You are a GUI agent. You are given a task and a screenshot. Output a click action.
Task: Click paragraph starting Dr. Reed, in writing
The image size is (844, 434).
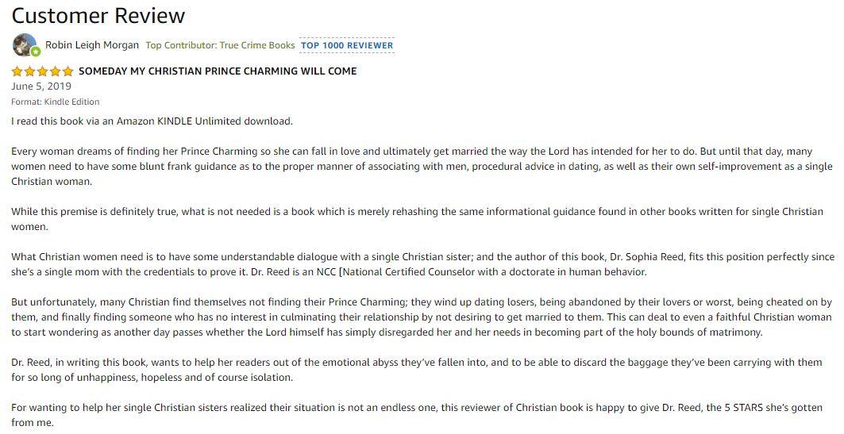417,370
